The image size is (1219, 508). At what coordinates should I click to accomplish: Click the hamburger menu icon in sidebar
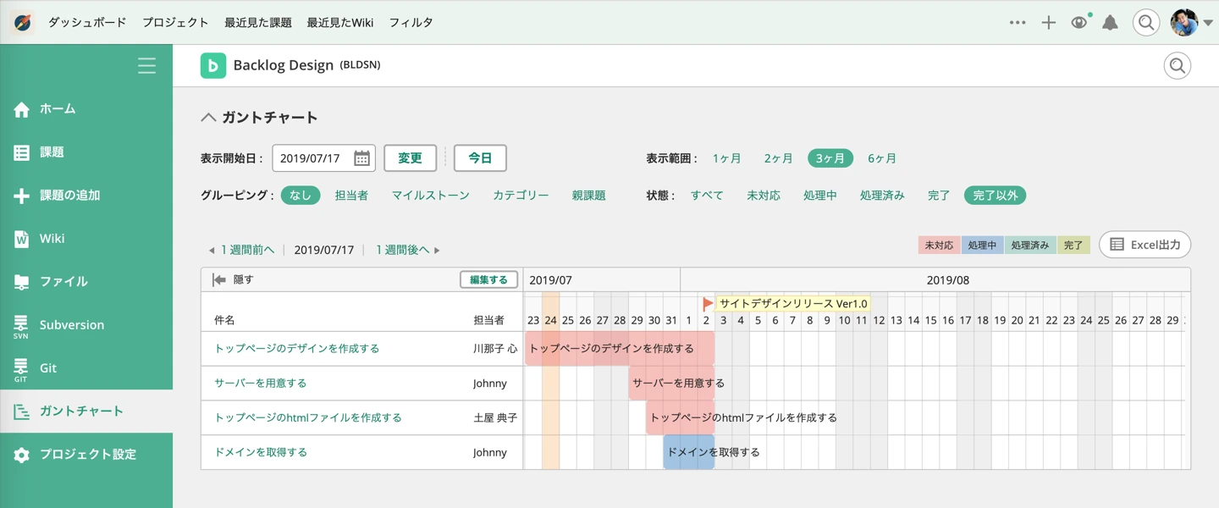(146, 66)
